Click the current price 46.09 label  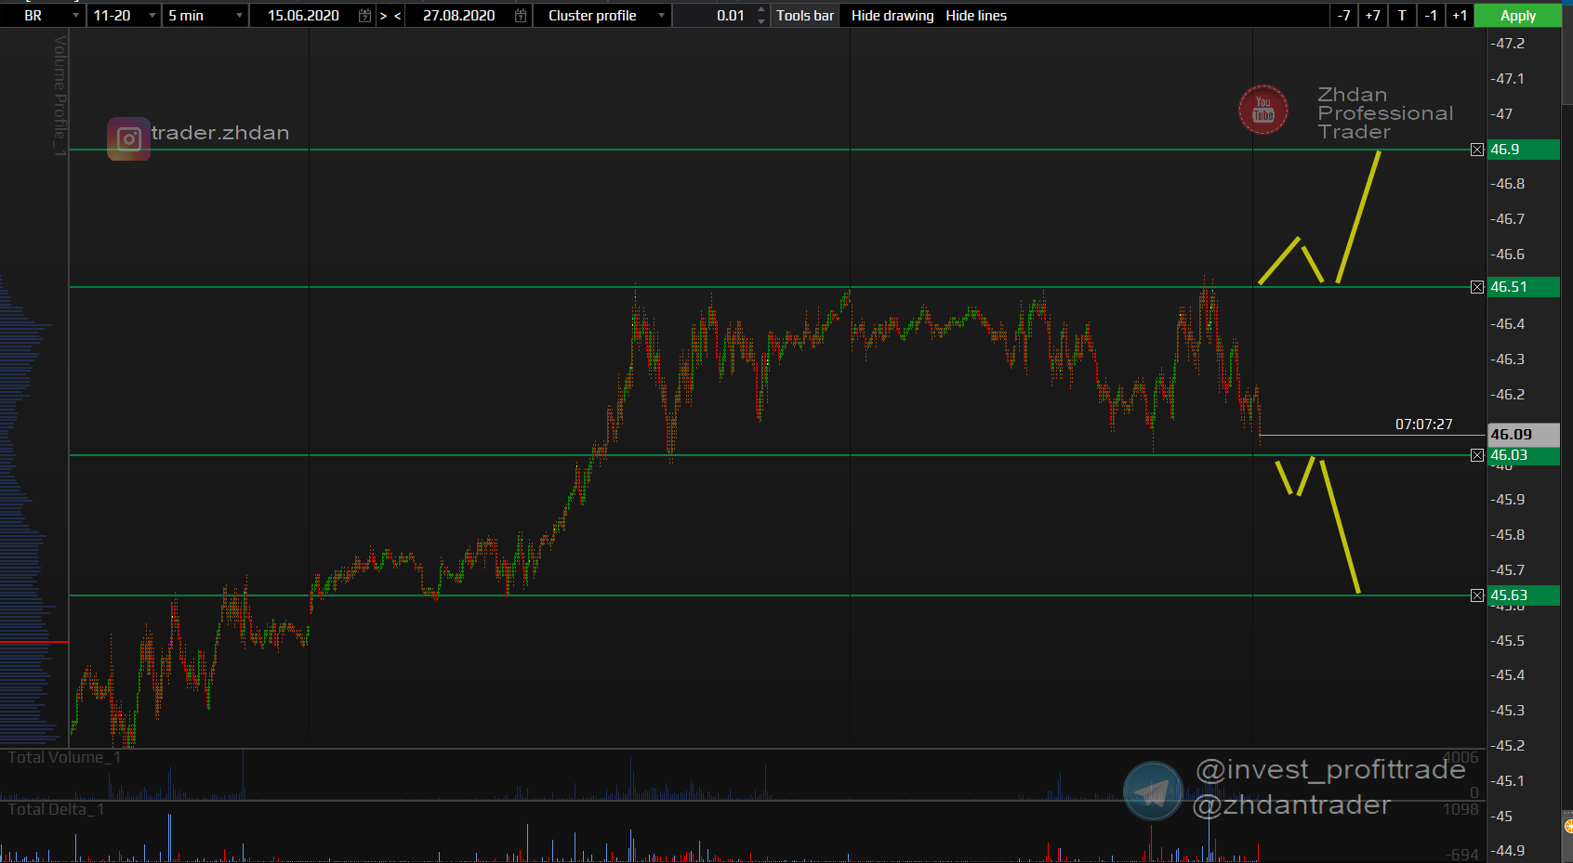(x=1523, y=434)
